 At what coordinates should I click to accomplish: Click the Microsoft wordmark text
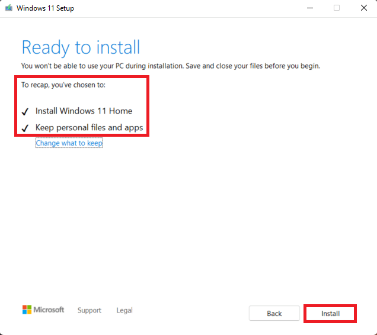[49, 310]
